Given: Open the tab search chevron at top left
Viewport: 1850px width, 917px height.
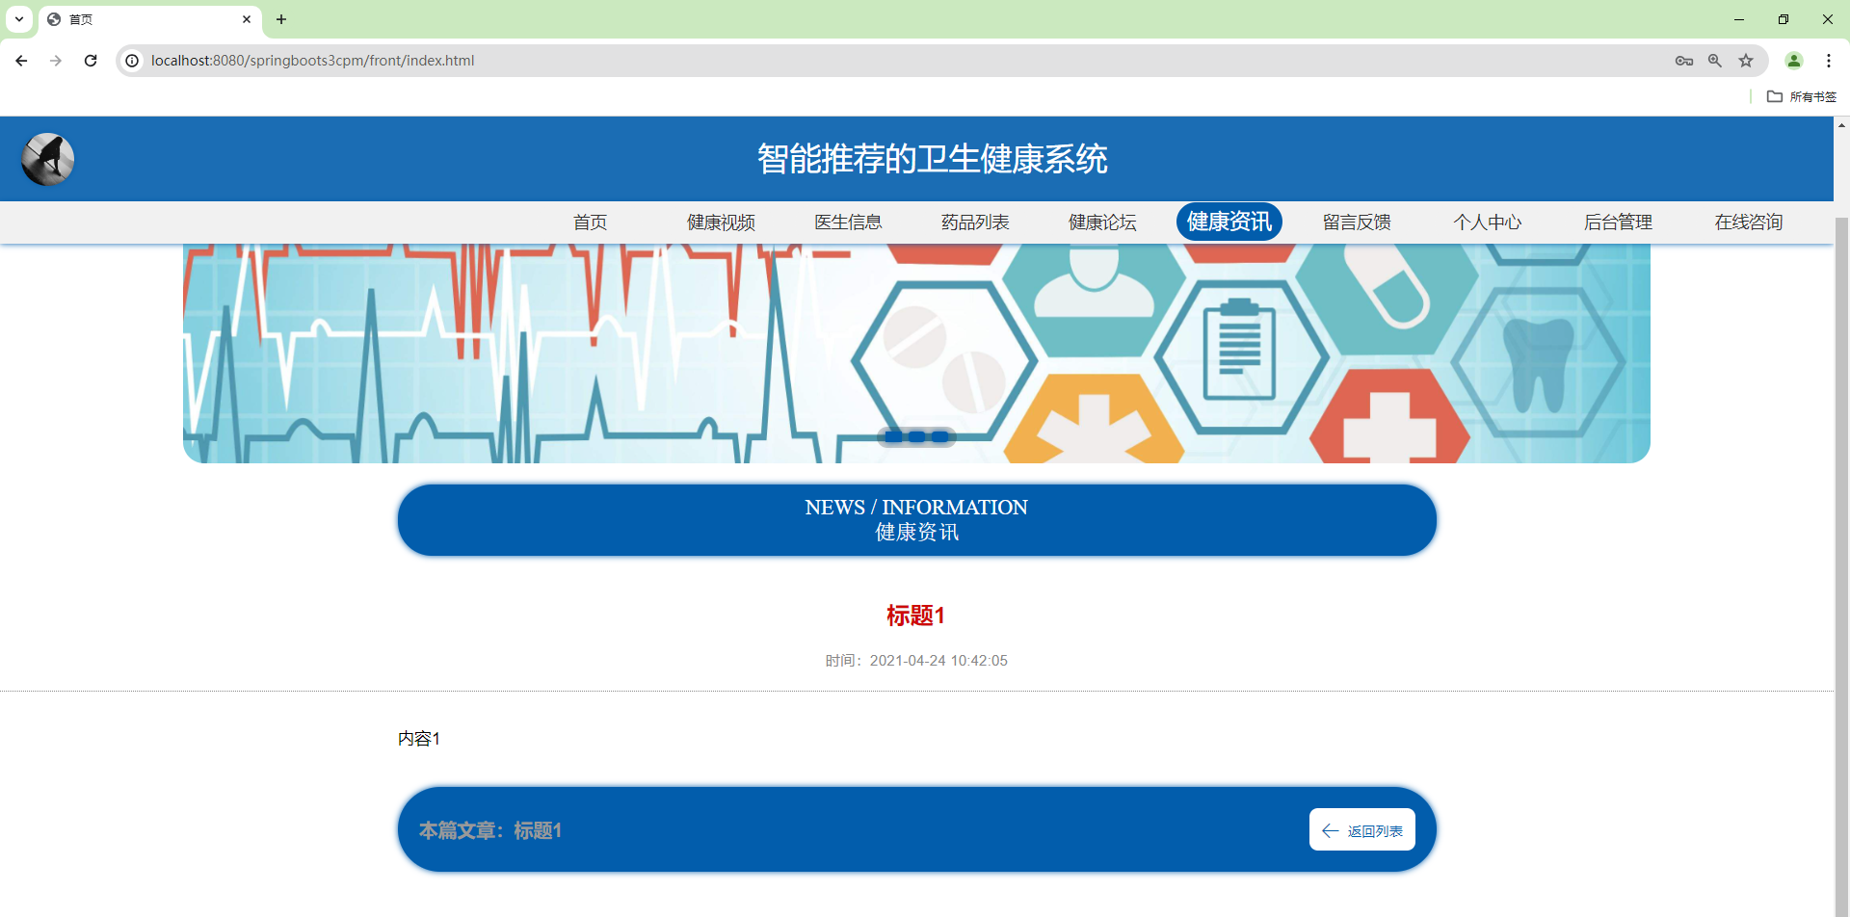Looking at the screenshot, I should 18,19.
